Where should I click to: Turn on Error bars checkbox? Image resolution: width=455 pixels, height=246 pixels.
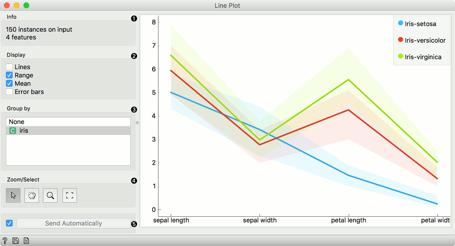9,92
